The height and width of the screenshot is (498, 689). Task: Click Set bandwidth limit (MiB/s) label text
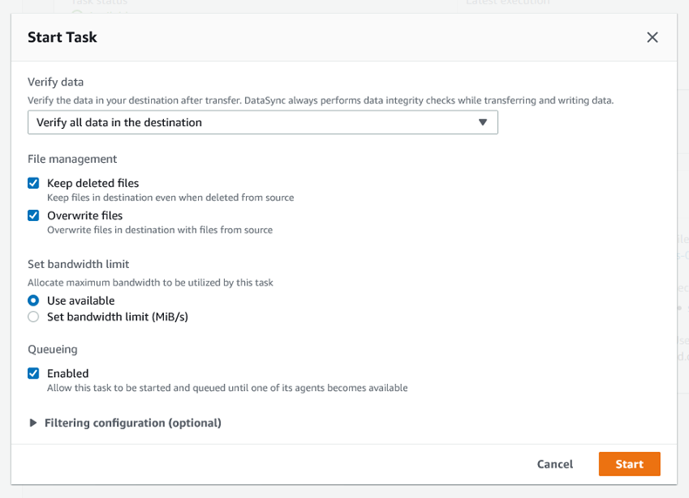[x=117, y=317]
